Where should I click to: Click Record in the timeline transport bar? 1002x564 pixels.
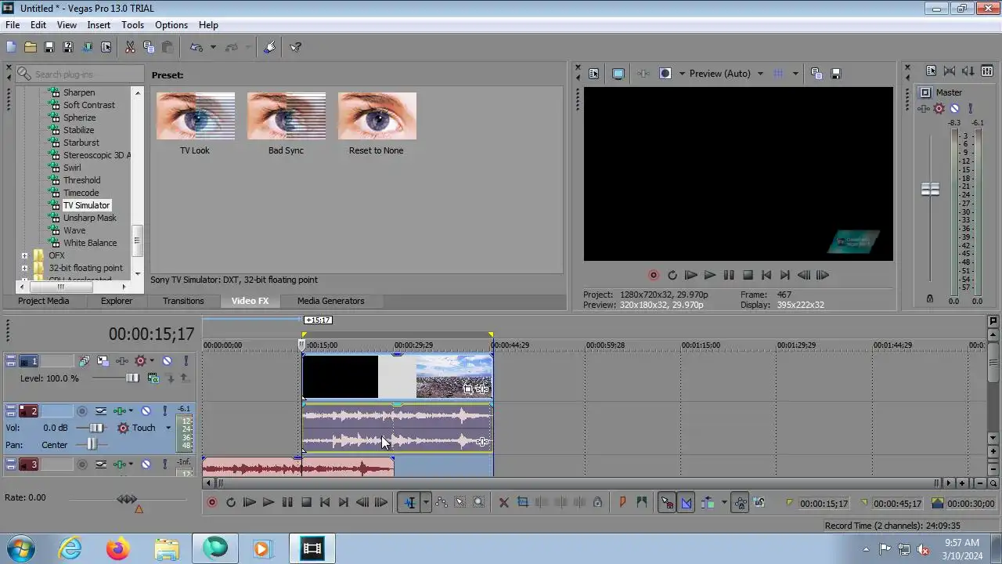tap(211, 503)
